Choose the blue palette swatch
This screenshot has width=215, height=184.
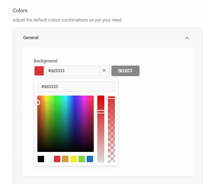[90, 159]
